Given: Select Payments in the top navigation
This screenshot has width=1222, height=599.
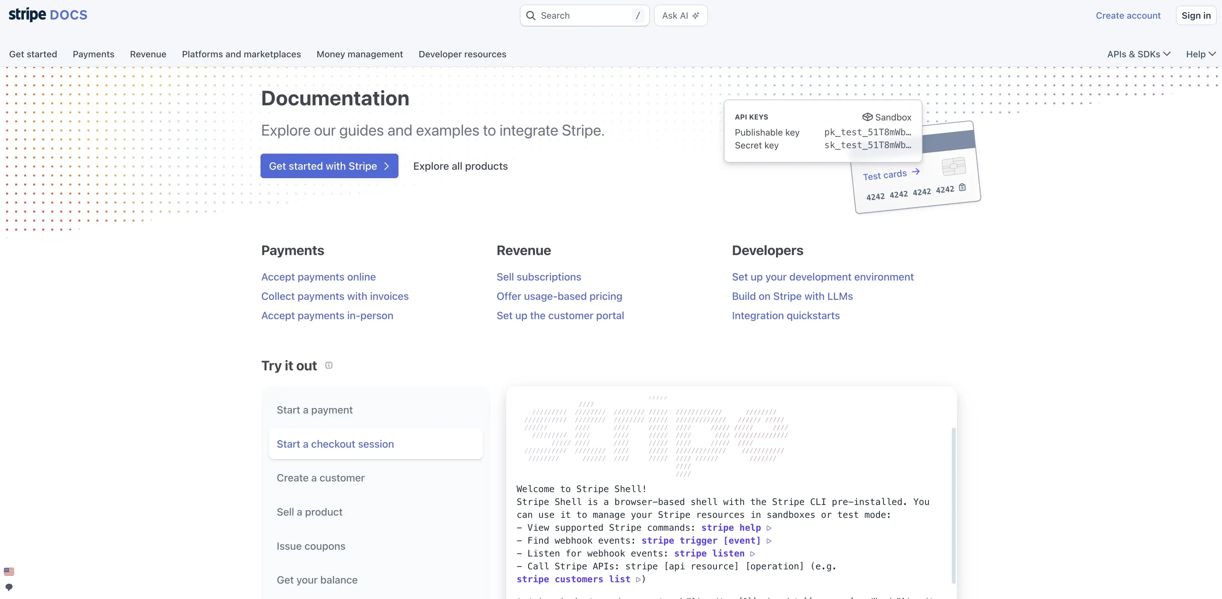Looking at the screenshot, I should click(x=94, y=54).
